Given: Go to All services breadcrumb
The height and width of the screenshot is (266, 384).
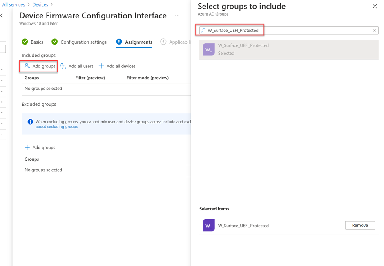Looking at the screenshot, I should tap(13, 4).
